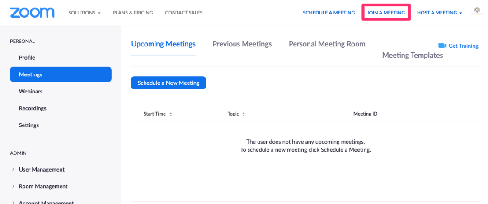Viewport: 488px width, 204px height.
Task: Open Settings in the sidebar
Action: coord(29,125)
